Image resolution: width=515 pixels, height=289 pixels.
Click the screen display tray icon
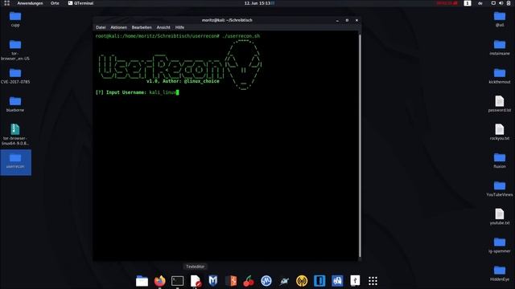(x=493, y=3)
